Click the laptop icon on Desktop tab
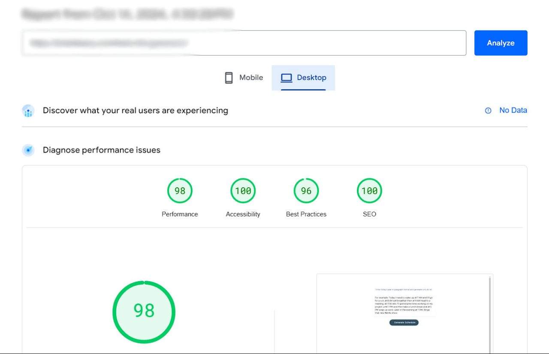The image size is (549, 354). (x=286, y=78)
